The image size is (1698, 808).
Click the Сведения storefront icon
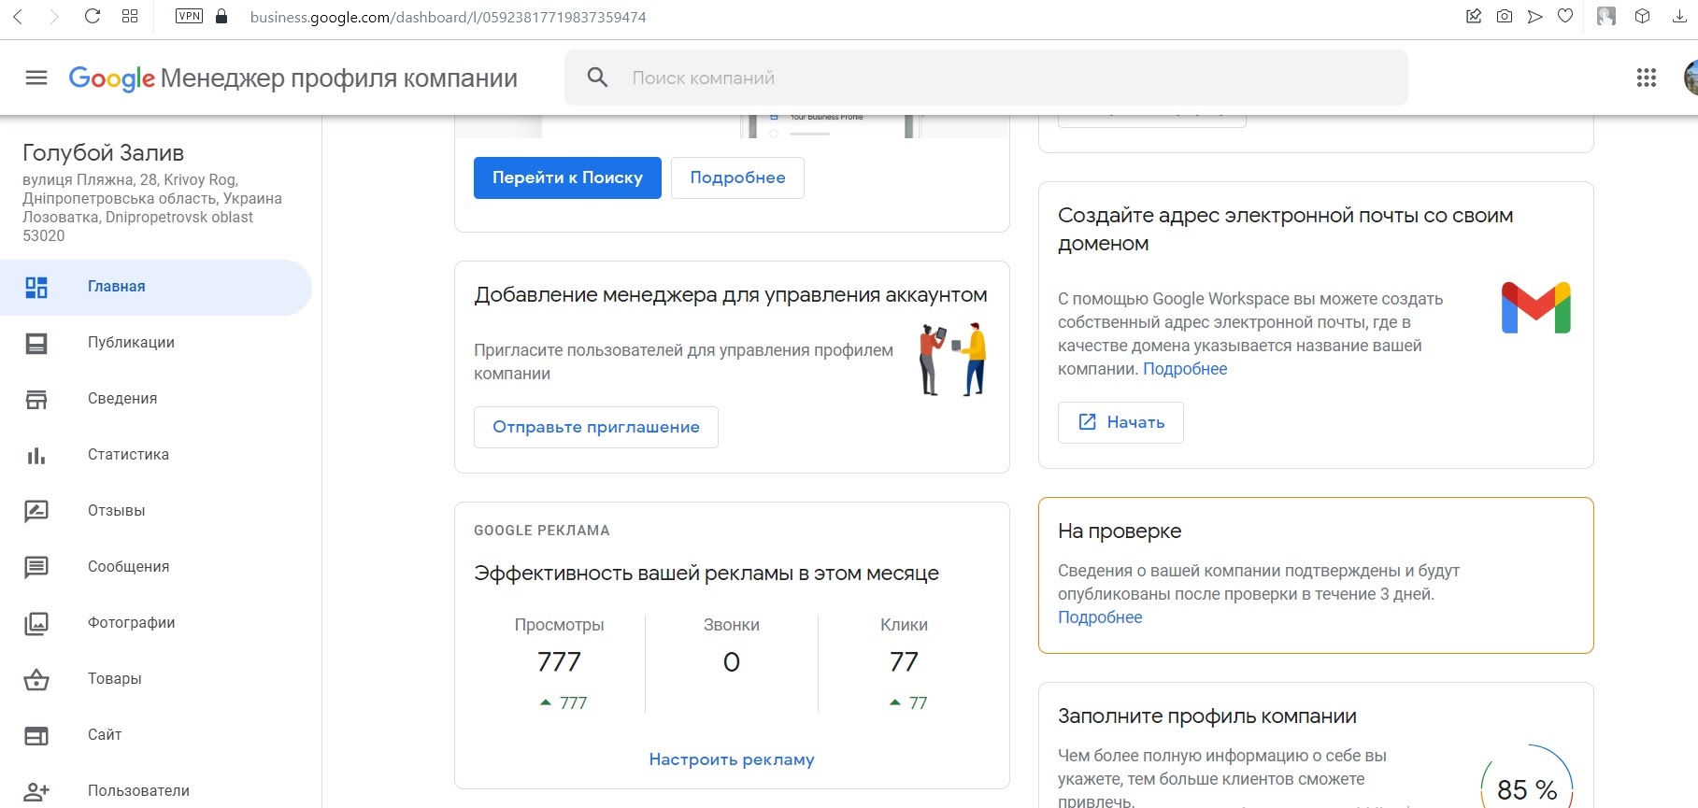[36, 399]
